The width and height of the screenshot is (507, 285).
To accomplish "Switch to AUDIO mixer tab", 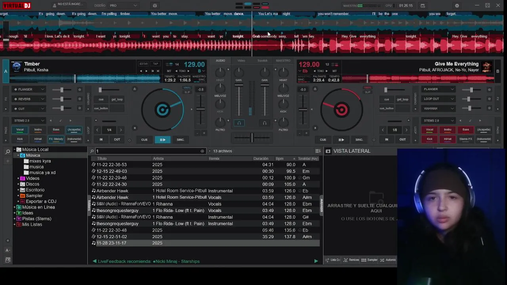I will 220,61.
